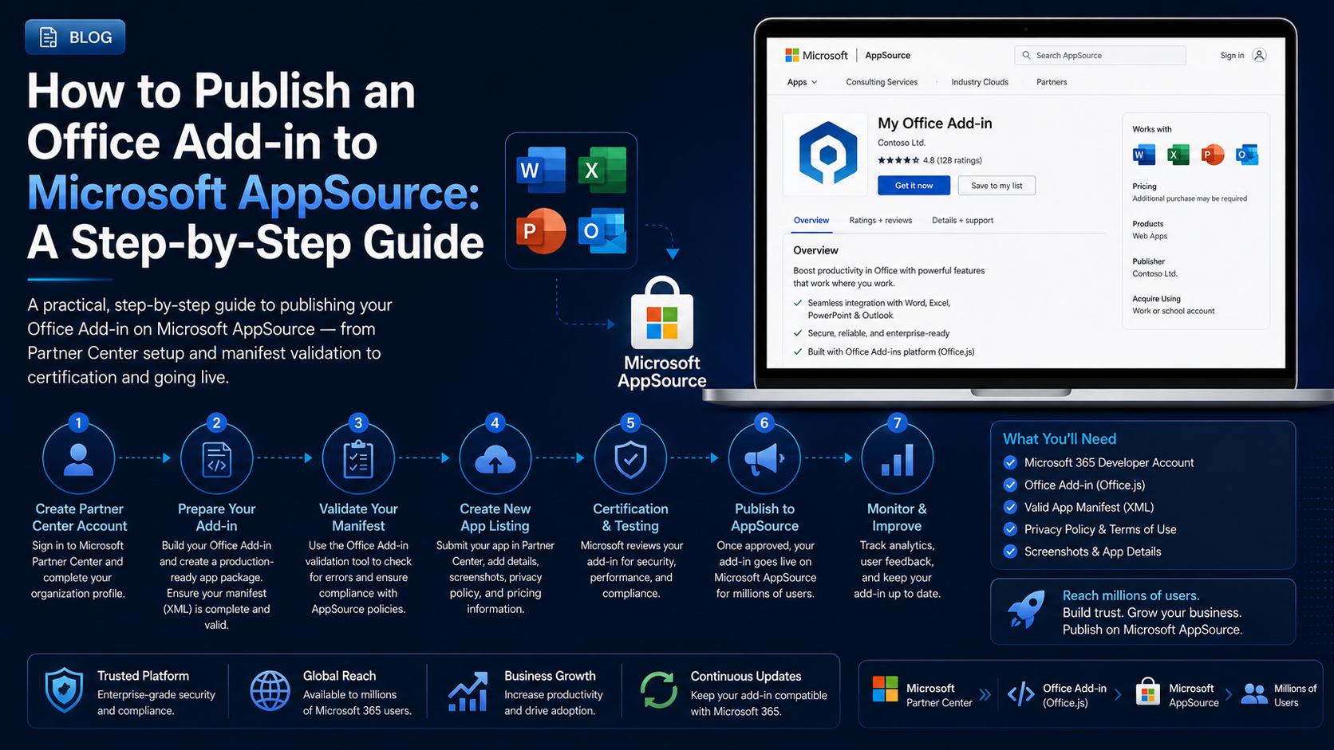
Task: Select the large PowerPoint app icon
Action: pyautogui.click(x=541, y=230)
